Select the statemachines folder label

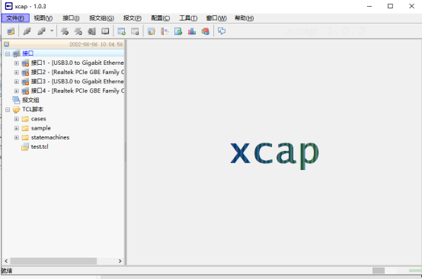(x=50, y=137)
